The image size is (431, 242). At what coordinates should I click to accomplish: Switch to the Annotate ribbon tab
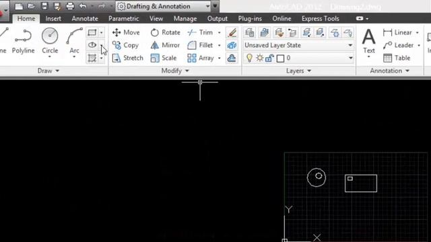(85, 19)
